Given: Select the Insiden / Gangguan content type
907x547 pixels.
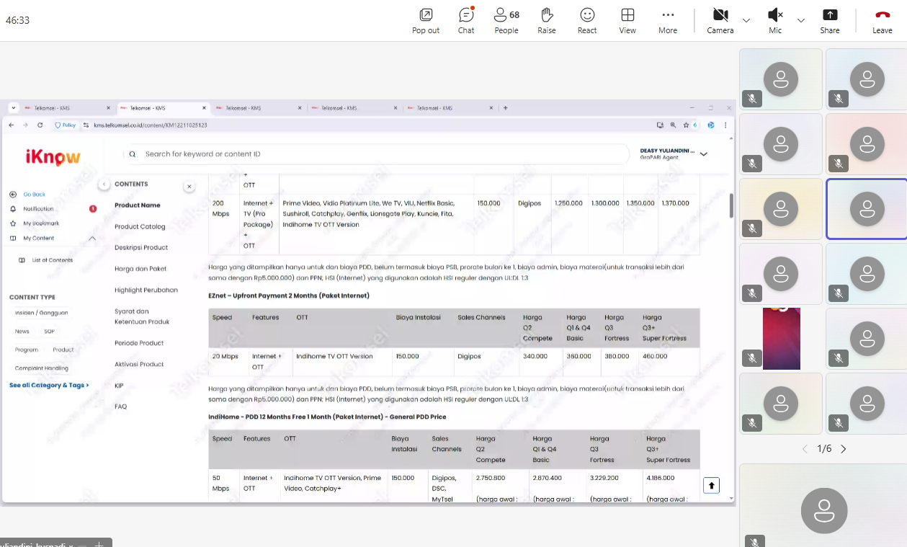Looking at the screenshot, I should coord(42,313).
